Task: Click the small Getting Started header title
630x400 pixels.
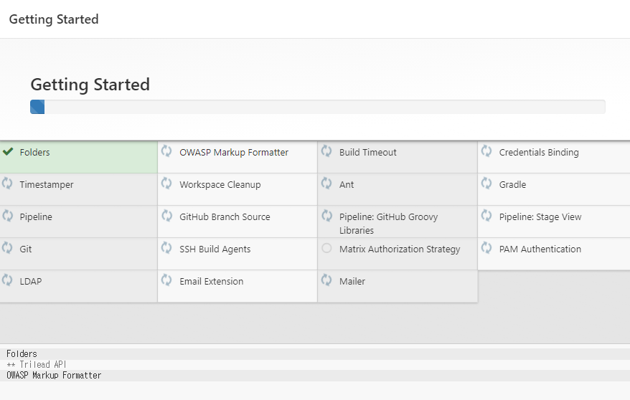Action: (x=54, y=19)
